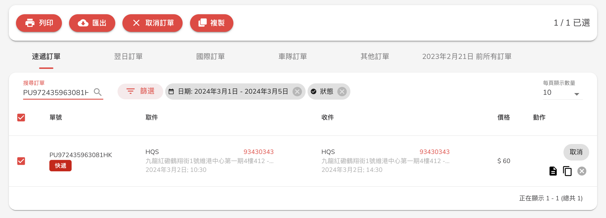Viewport: 606px width, 218px height.
Task: Click the search magnifier icon
Action: point(98,92)
